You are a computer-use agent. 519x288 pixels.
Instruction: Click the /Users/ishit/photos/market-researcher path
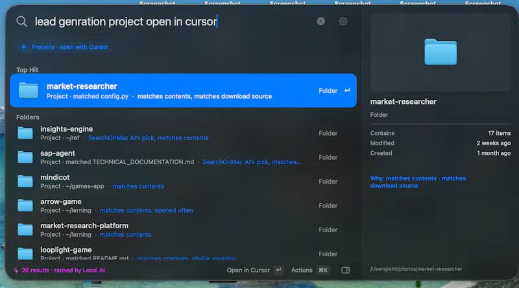tap(416, 269)
